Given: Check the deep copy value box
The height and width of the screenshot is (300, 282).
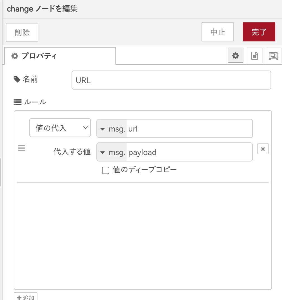Looking at the screenshot, I should 105,170.
